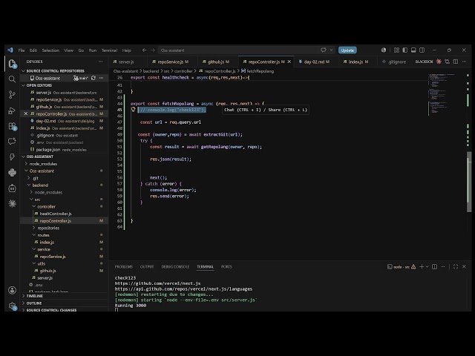Expand the Outline section
The width and height of the screenshot is (475, 356).
(x=34, y=303)
